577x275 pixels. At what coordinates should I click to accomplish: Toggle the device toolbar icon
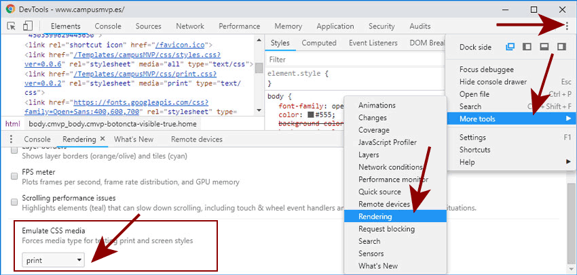(x=28, y=26)
